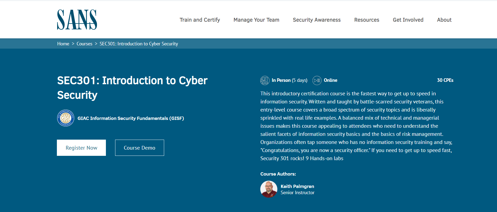Viewport: 497px width, 212px height.
Task: Click the Online label
Action: (330, 80)
